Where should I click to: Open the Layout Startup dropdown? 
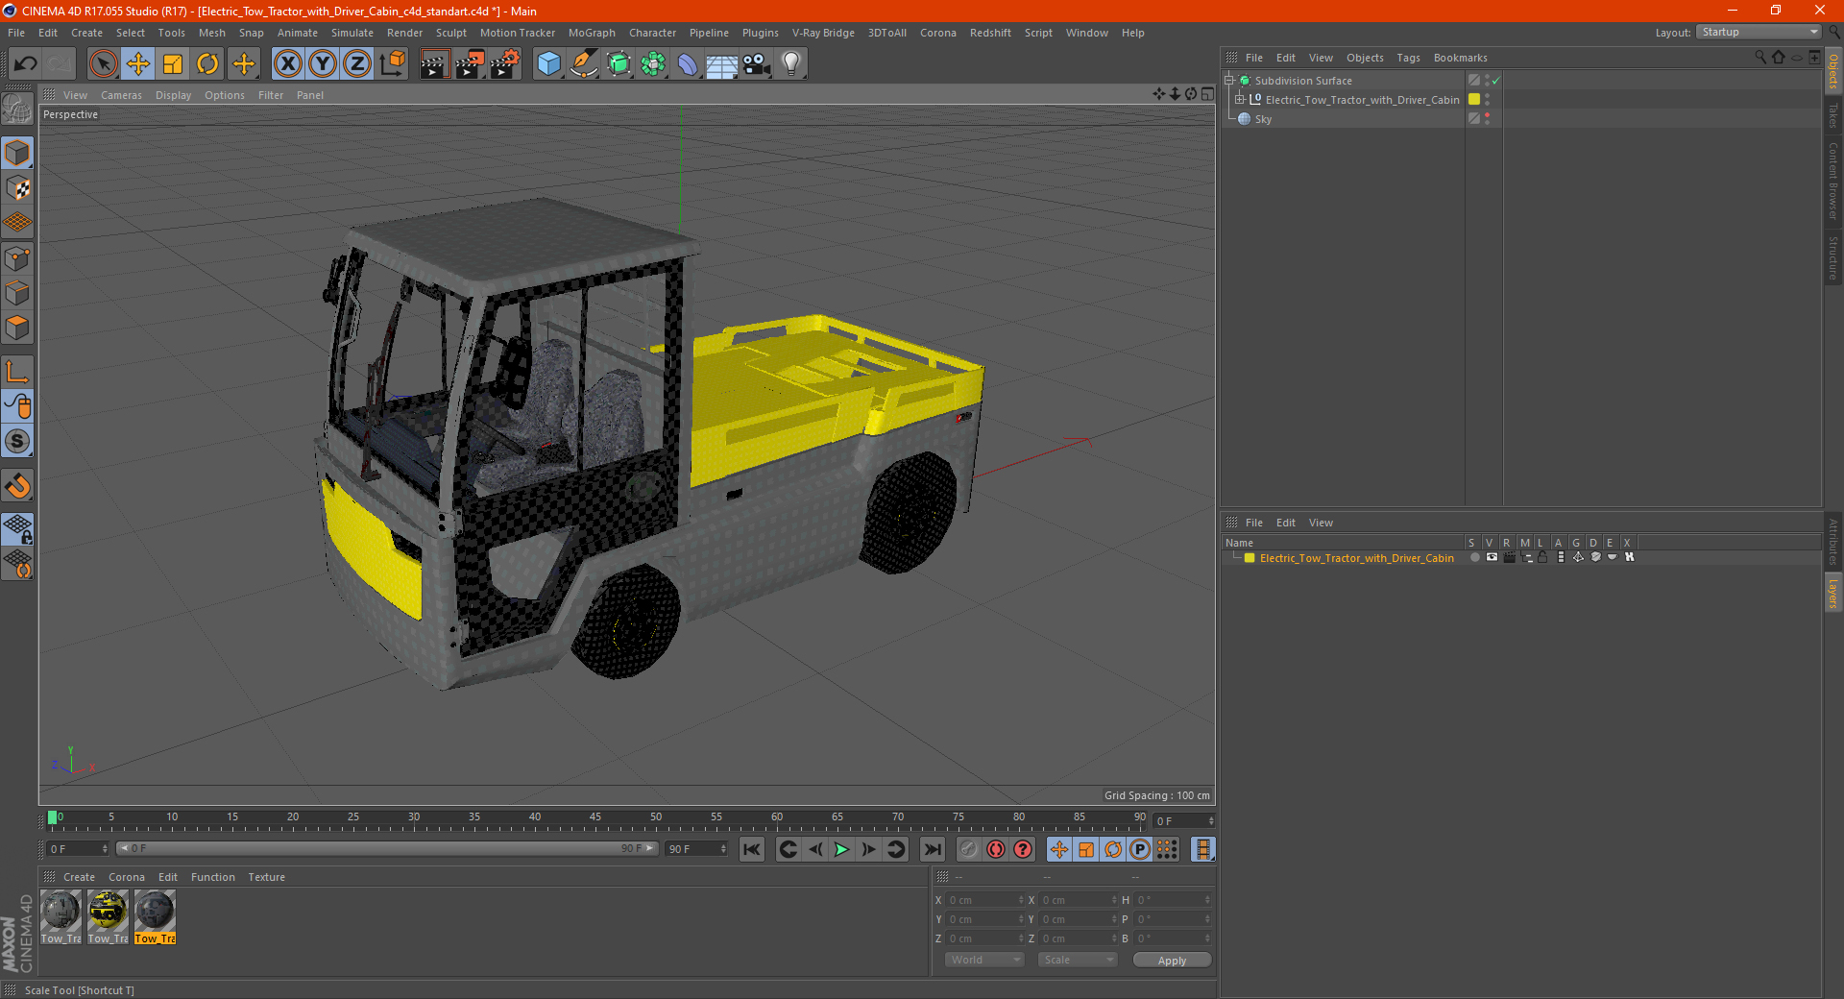tap(1759, 32)
